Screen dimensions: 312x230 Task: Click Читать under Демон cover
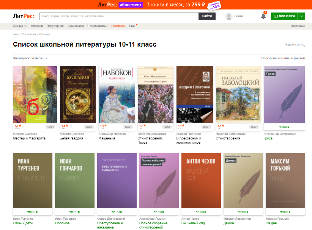[x=243, y=211]
